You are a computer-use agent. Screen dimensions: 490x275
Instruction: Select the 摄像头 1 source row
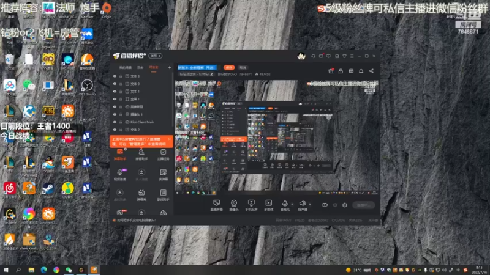(x=141, y=114)
